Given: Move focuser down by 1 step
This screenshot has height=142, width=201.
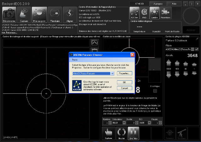Looking at the screenshot, I should click(x=194, y=73).
